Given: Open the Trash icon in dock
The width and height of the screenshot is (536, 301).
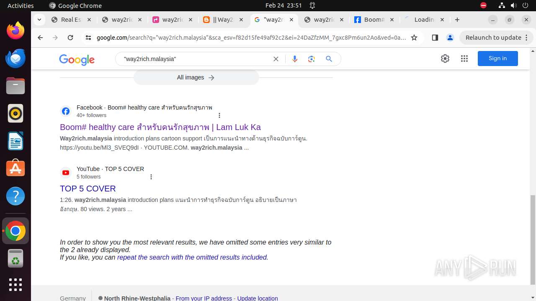Looking at the screenshot, I should [15, 259].
